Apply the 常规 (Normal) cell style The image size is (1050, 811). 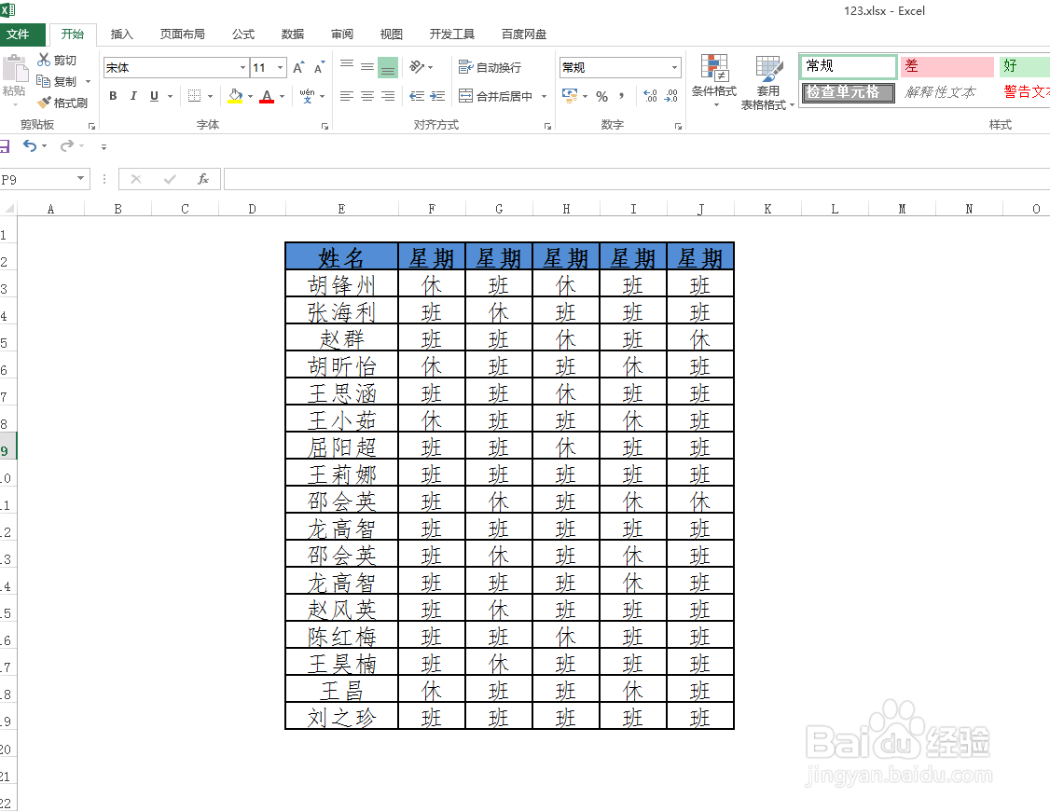click(849, 66)
